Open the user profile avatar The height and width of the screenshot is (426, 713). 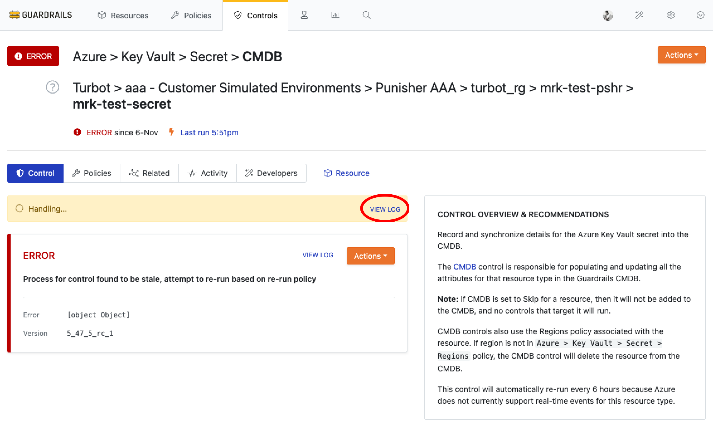pos(608,15)
